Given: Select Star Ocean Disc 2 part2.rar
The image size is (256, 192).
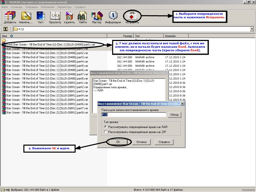Looking at the screenshot, I should pos(47,87).
